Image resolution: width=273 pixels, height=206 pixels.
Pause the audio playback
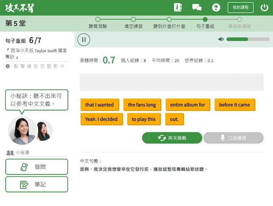click(84, 39)
